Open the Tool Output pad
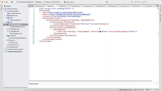Screen dimensions: 162x91 139,90
